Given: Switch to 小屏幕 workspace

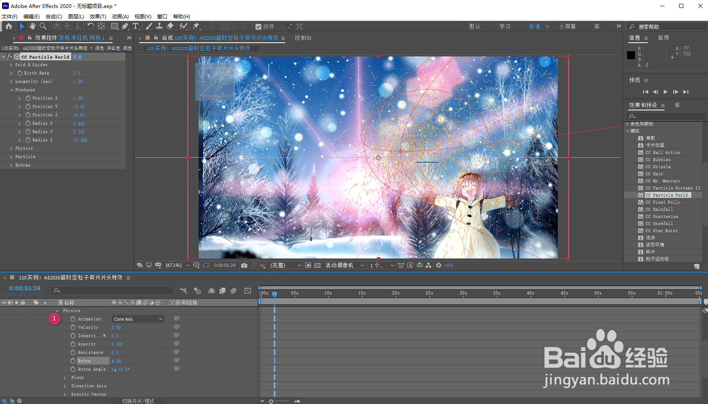Looking at the screenshot, I should [x=567, y=26].
